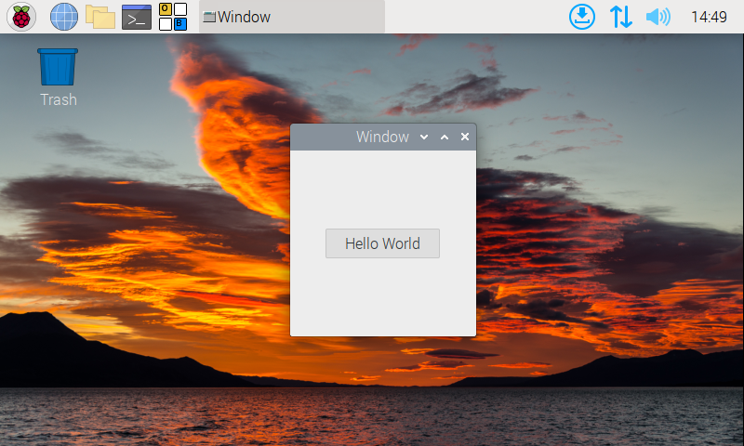Click the four-square O/B launcher icon
The image size is (744, 446).
[173, 17]
